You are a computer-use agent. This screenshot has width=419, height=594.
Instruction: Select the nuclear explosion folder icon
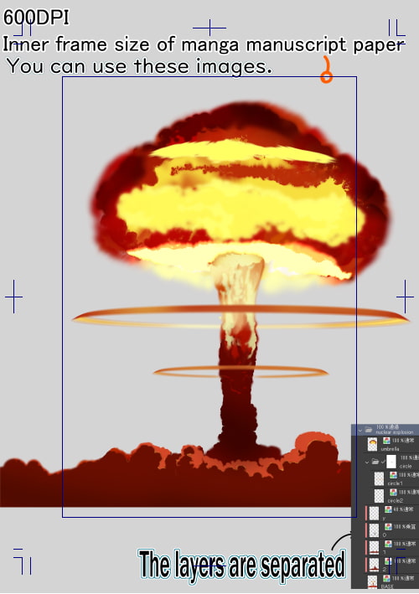369,430
